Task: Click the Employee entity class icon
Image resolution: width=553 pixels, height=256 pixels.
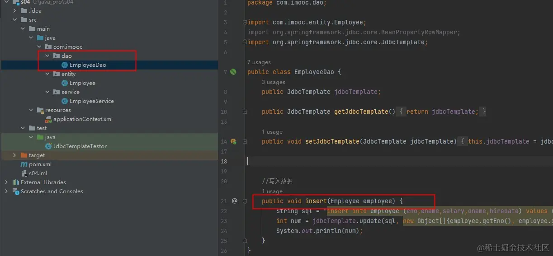Action: 65,83
